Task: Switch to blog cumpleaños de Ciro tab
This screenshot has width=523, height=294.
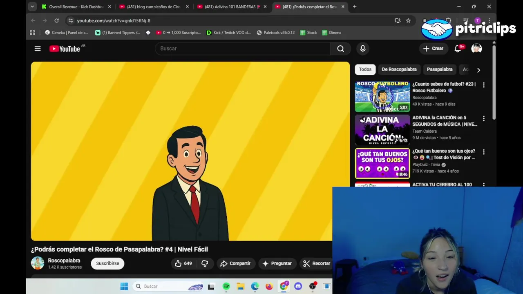Action: pyautogui.click(x=154, y=7)
